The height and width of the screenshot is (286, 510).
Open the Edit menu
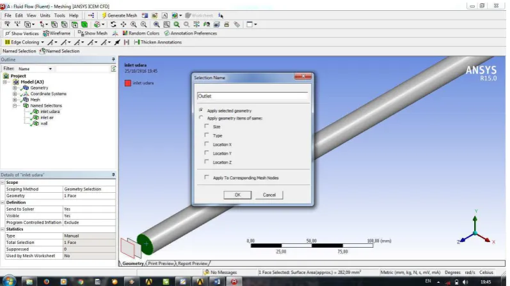[19, 15]
